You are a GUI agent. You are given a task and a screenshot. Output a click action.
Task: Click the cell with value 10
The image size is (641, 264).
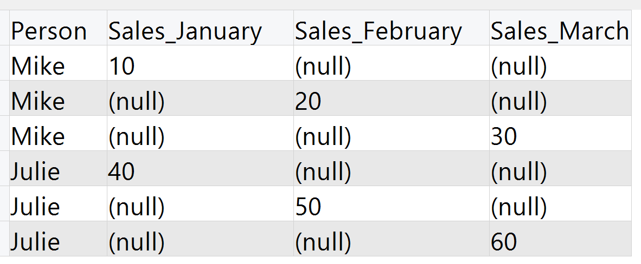click(x=200, y=63)
